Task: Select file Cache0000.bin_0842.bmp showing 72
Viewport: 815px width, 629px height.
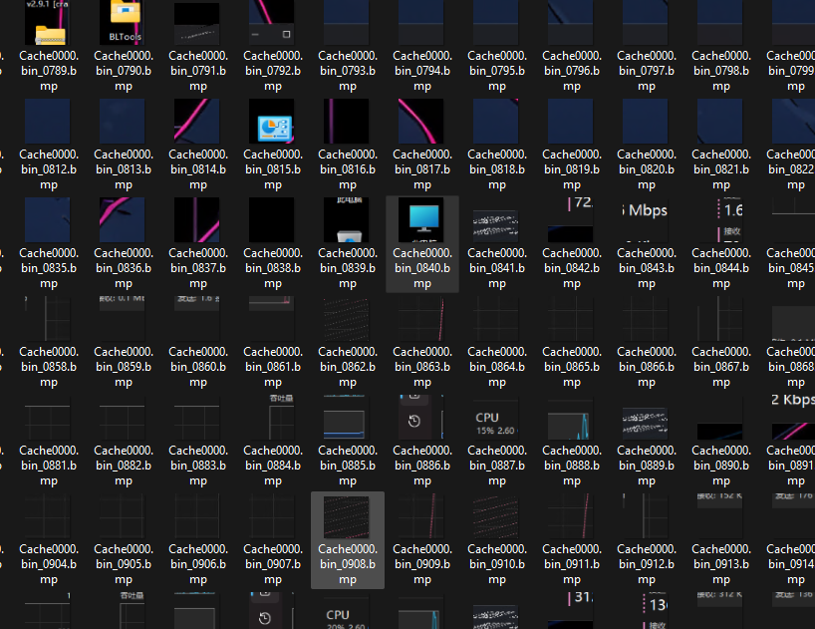Action: point(572,220)
